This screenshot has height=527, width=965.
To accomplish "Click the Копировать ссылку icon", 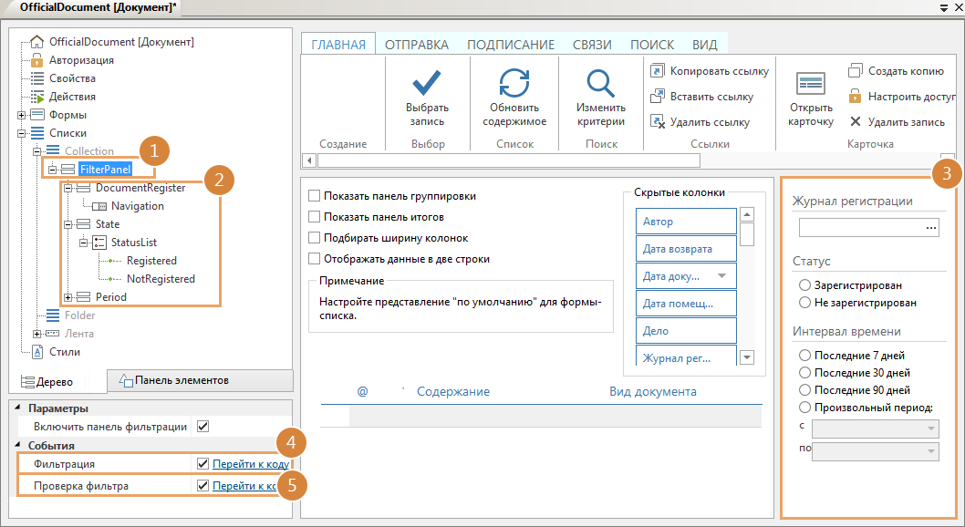I will pyautogui.click(x=657, y=71).
